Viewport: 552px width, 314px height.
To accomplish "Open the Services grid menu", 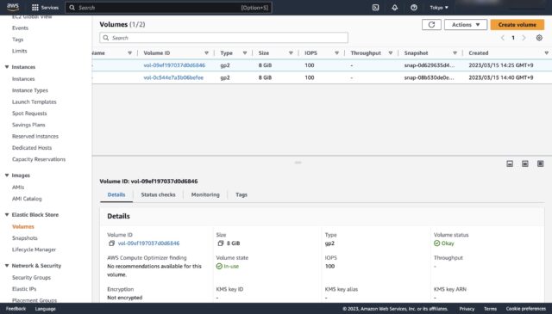I will (45, 8).
